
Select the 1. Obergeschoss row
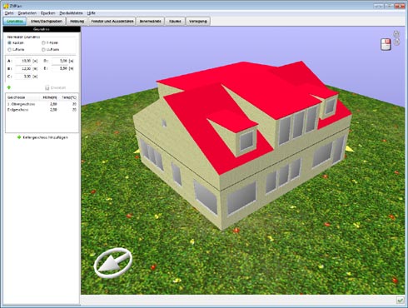coord(42,104)
